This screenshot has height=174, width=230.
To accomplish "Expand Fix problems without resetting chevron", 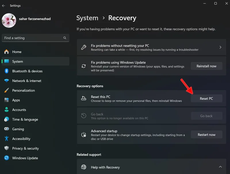I will [220, 47].
